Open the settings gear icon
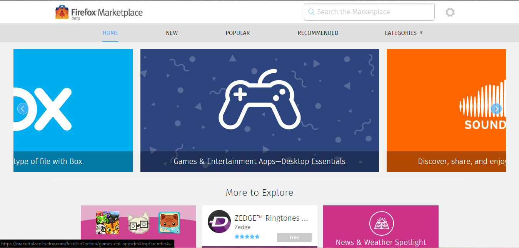 450,12
